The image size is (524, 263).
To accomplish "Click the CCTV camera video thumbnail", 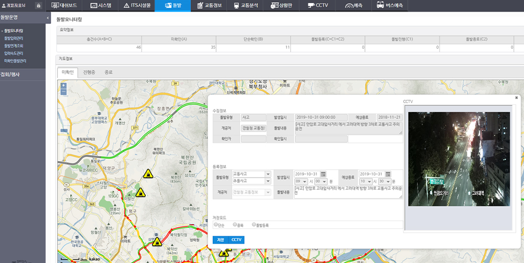I will (x=458, y=159).
